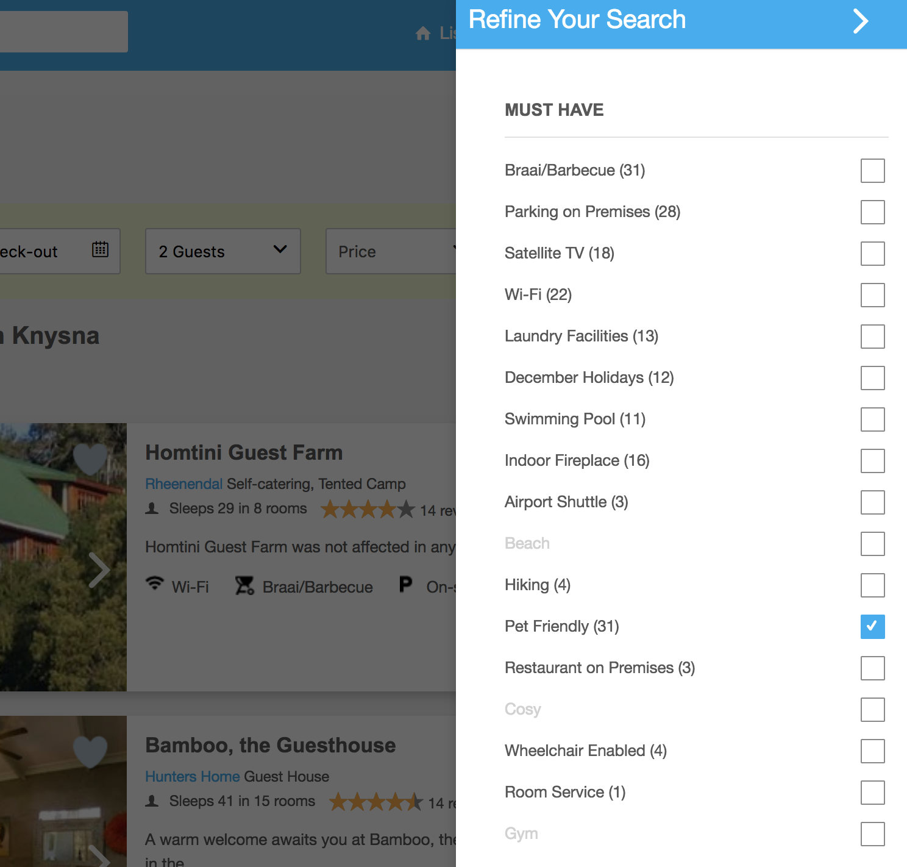Click next photo arrow on Homtini image
Viewport: 907px width, 867px height.
(99, 570)
